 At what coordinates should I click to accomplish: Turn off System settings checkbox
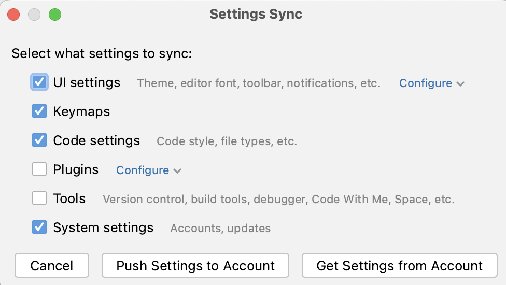click(39, 227)
